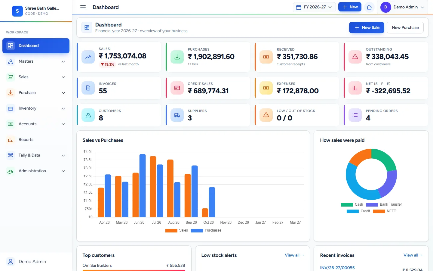Click the Customers card people icon
Viewport: 433px width, 271px height.
tap(88, 115)
